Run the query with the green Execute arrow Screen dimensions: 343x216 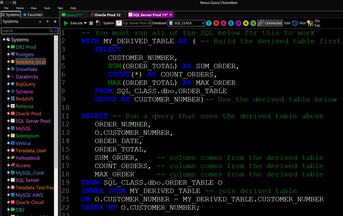pos(66,23)
